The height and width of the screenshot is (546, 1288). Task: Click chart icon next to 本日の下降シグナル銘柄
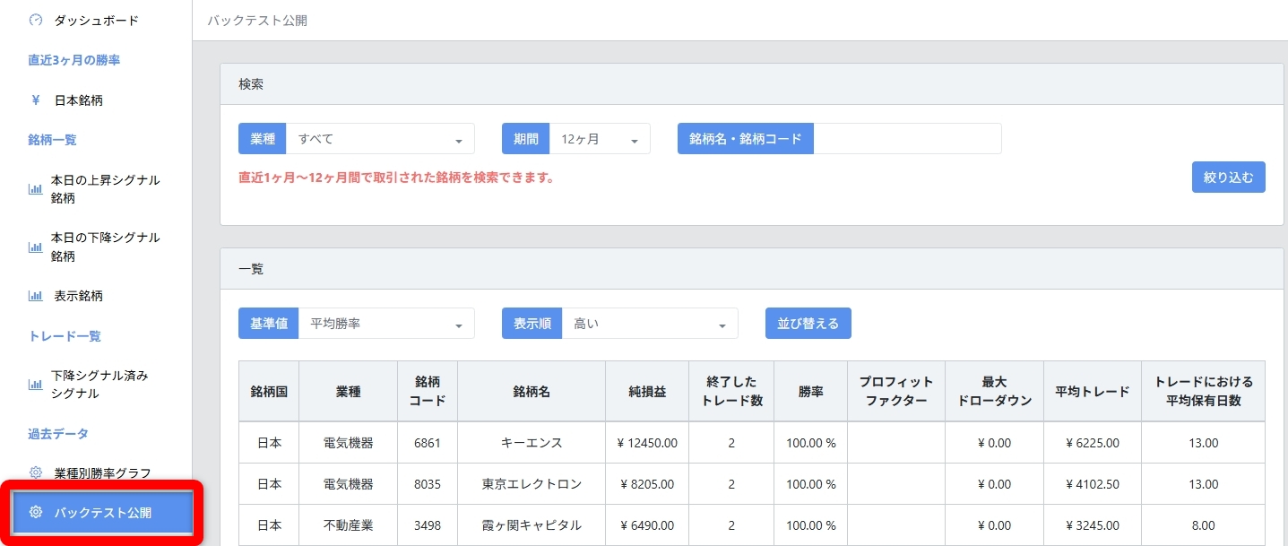36,247
